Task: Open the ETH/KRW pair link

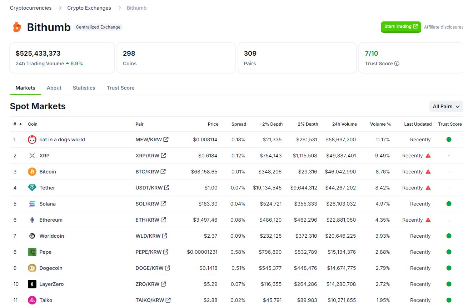Action: point(151,220)
